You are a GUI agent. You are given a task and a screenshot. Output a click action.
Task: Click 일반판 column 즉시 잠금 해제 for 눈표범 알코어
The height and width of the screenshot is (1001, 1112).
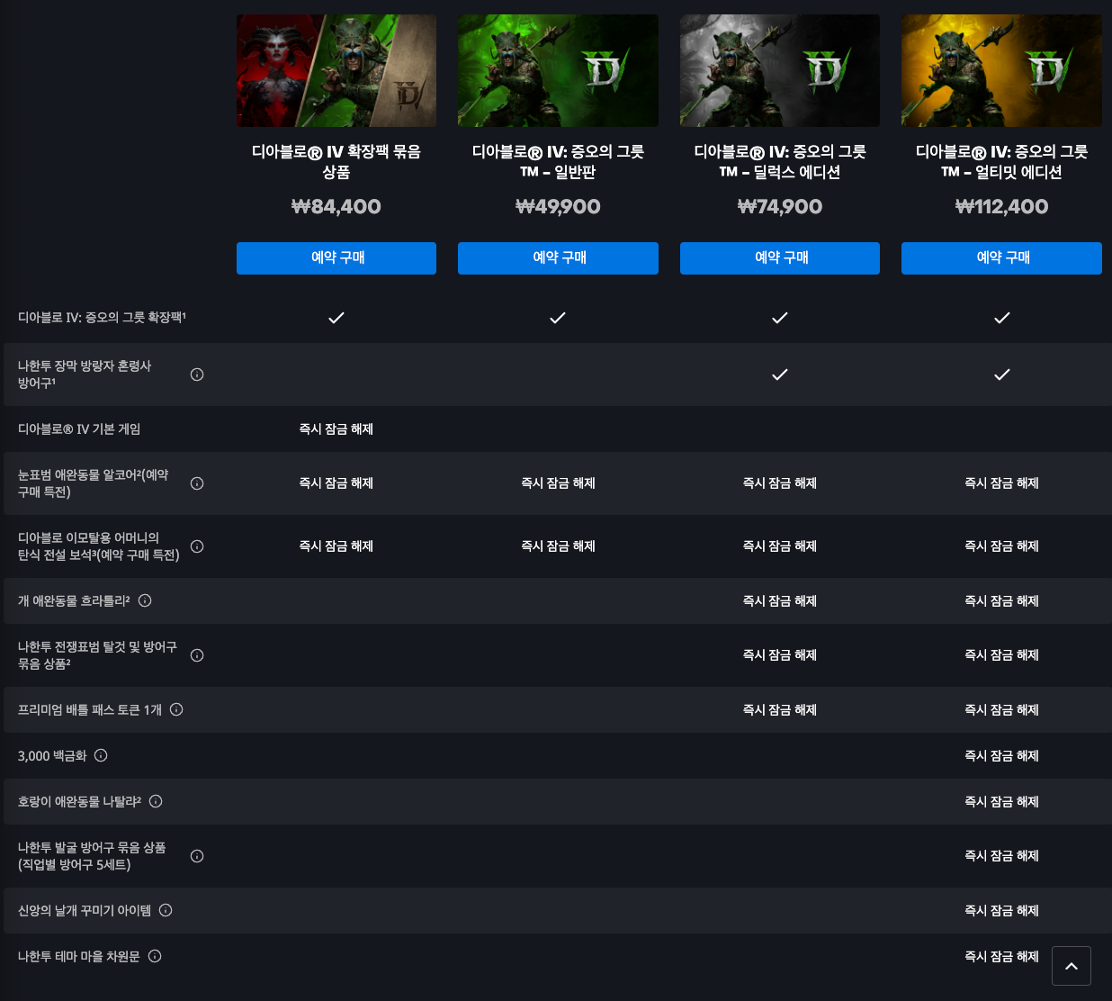(558, 483)
